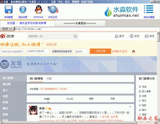Open 陈赫's avatar thumbnail
160x124 pixels.
tap(33, 110)
